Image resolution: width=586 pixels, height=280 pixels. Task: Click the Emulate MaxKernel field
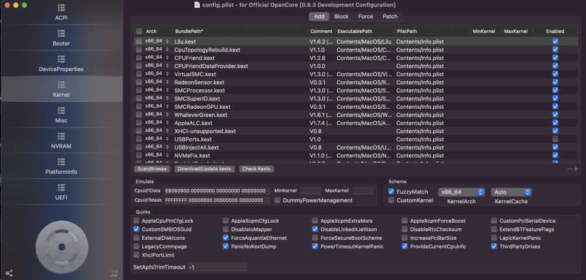tap(363, 191)
